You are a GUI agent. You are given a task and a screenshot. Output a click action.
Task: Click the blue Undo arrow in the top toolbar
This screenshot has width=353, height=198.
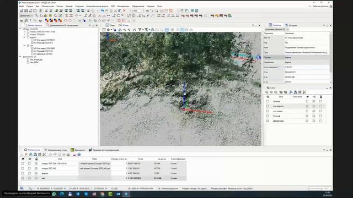[x=102, y=10]
